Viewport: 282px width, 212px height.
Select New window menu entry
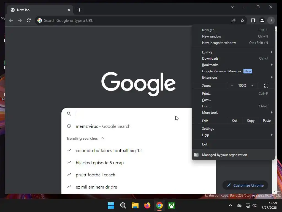233,36
